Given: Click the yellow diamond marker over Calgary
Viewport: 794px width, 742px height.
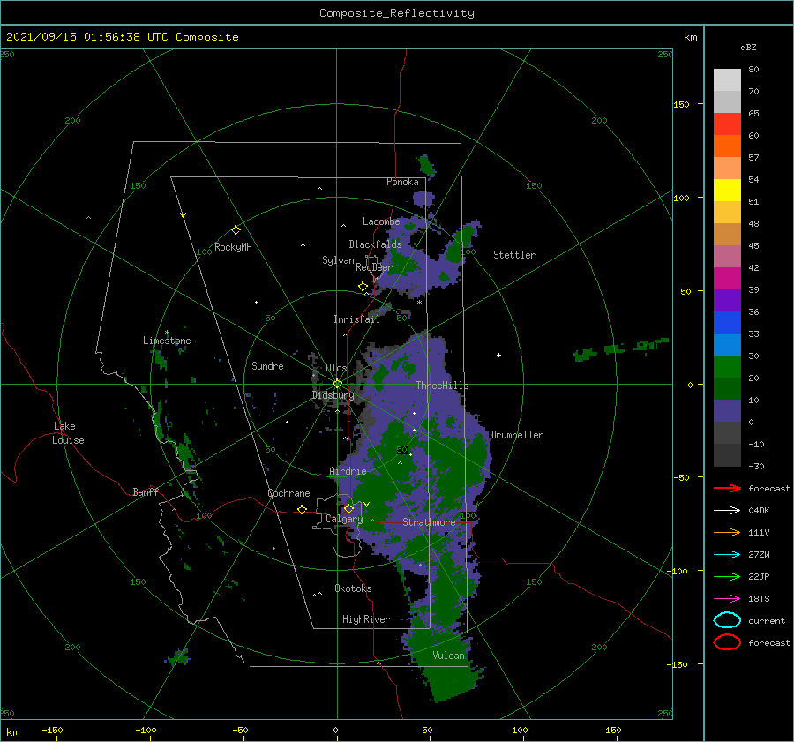Looking at the screenshot, I should (x=348, y=508).
